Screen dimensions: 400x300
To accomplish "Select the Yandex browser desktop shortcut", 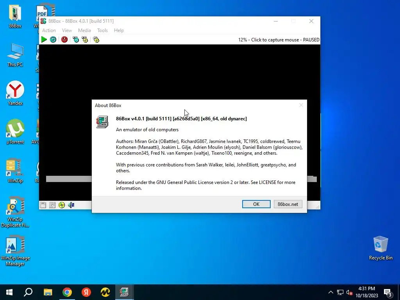I will pyautogui.click(x=15, y=93).
